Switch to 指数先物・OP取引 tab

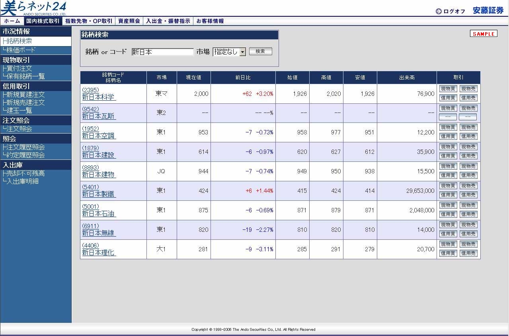[x=89, y=21]
